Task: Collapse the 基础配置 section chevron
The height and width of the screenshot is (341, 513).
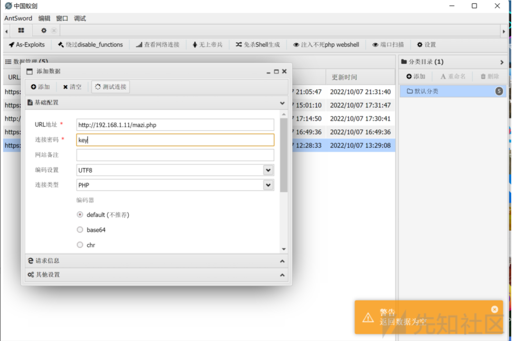Action: (282, 103)
